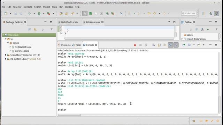Click the leftmost icon in bottom status bar

[194, 121]
